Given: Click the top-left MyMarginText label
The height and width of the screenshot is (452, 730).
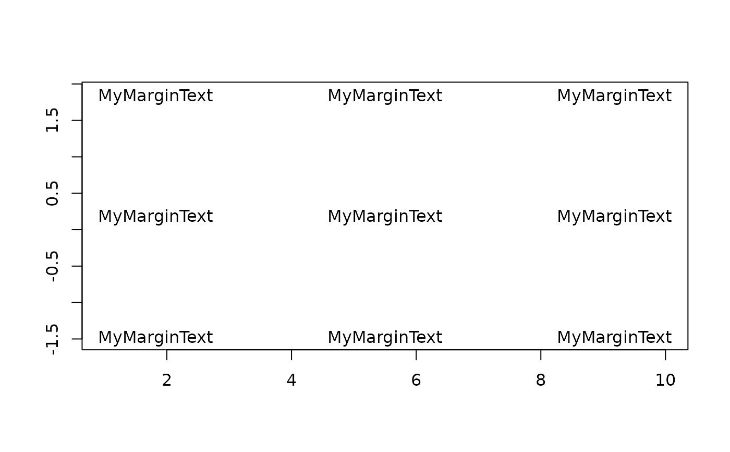Looking at the screenshot, I should [155, 96].
